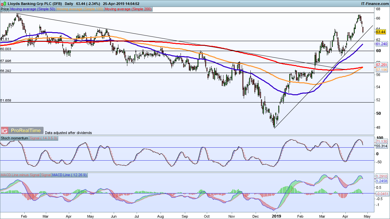Click the red candlestick icon in the title bar
The image size is (390, 219).
click(x=2, y=3)
